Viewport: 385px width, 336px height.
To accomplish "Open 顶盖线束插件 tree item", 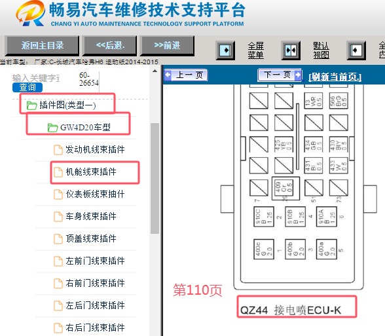I will pyautogui.click(x=91, y=238).
